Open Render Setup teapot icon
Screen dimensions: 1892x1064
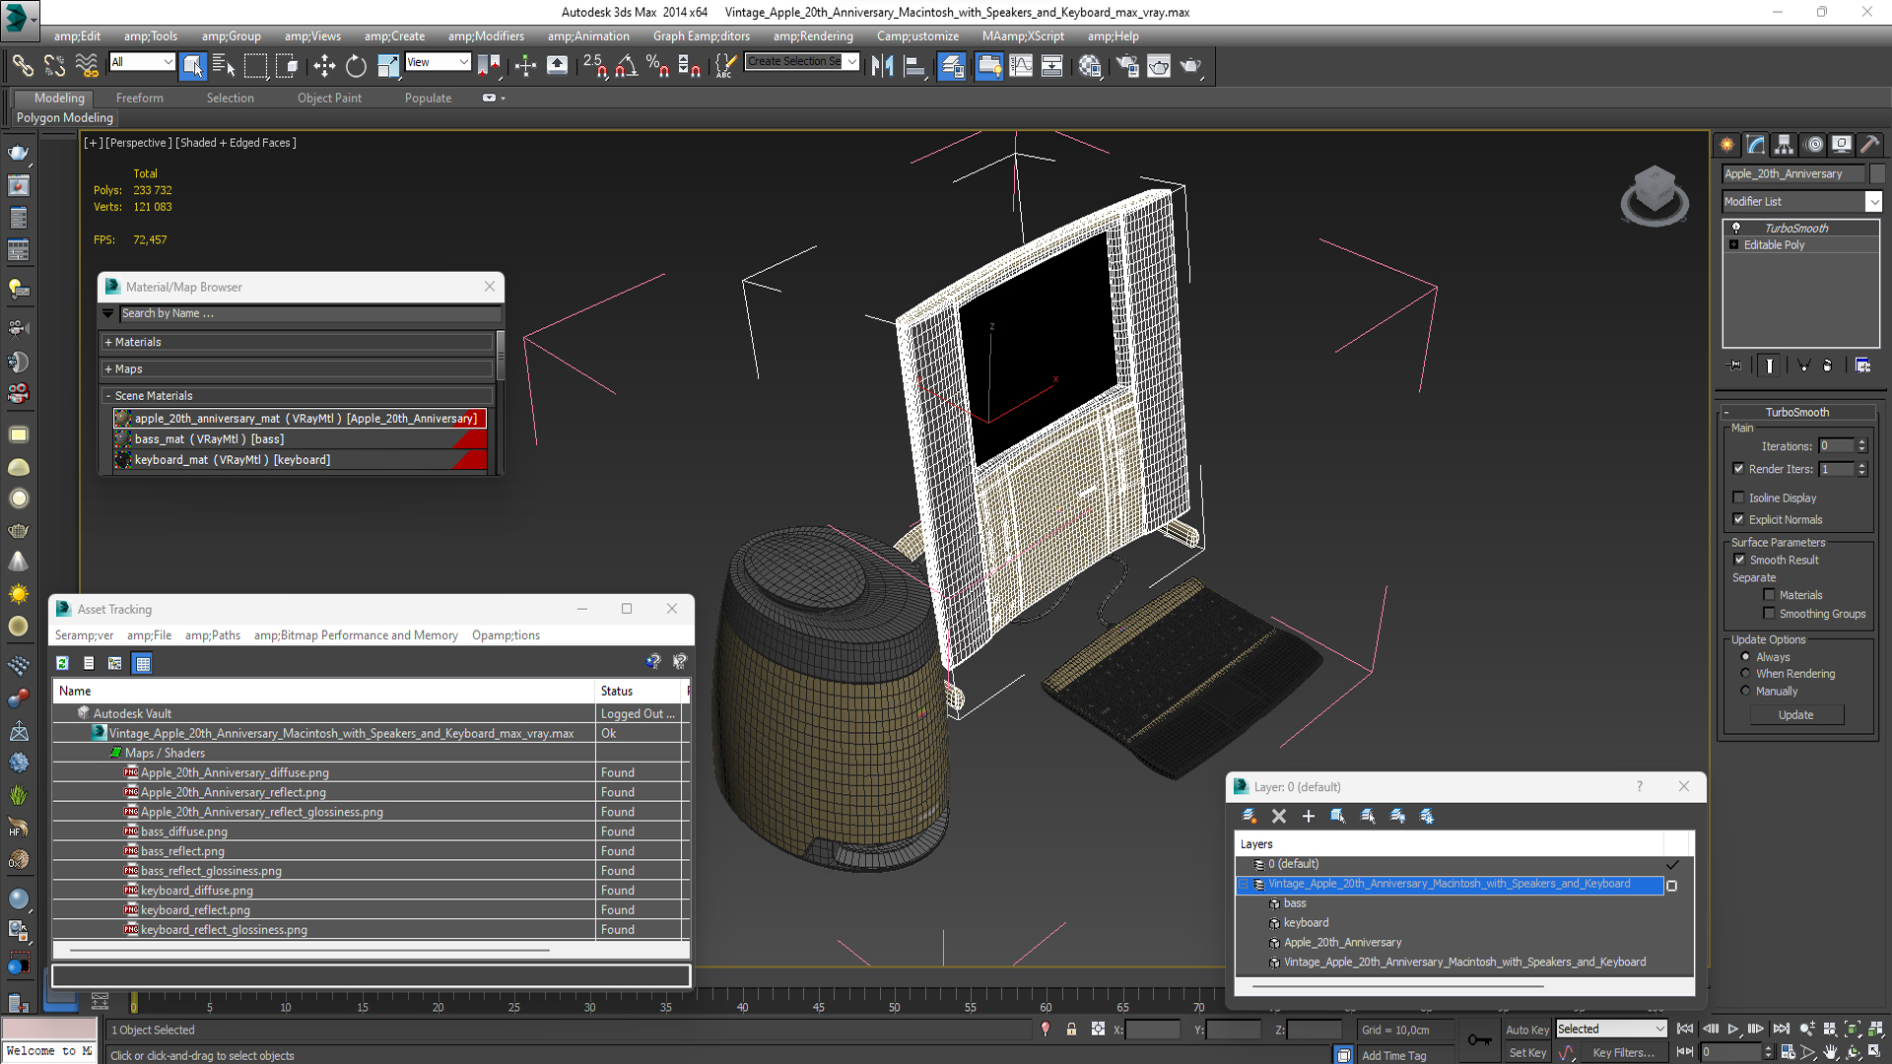pos(1127,66)
